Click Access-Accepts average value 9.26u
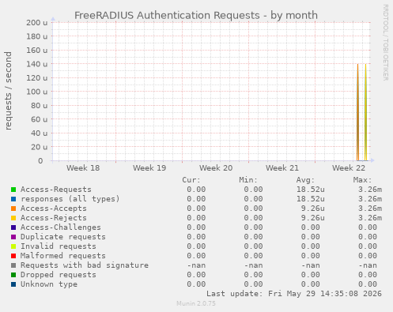Image resolution: width=393 pixels, height=312 pixels. click(x=313, y=209)
